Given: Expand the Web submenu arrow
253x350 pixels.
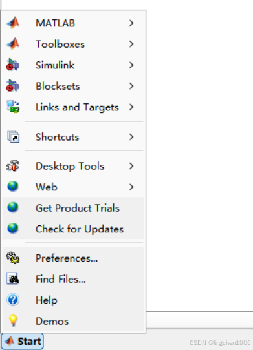Looking at the screenshot, I should coord(131,187).
